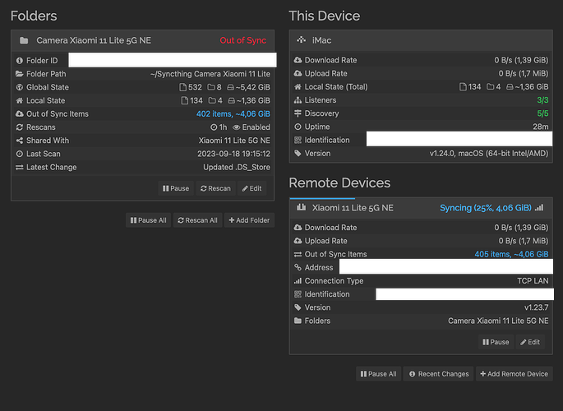
Task: Click the Global State globe icon
Action: (20, 87)
